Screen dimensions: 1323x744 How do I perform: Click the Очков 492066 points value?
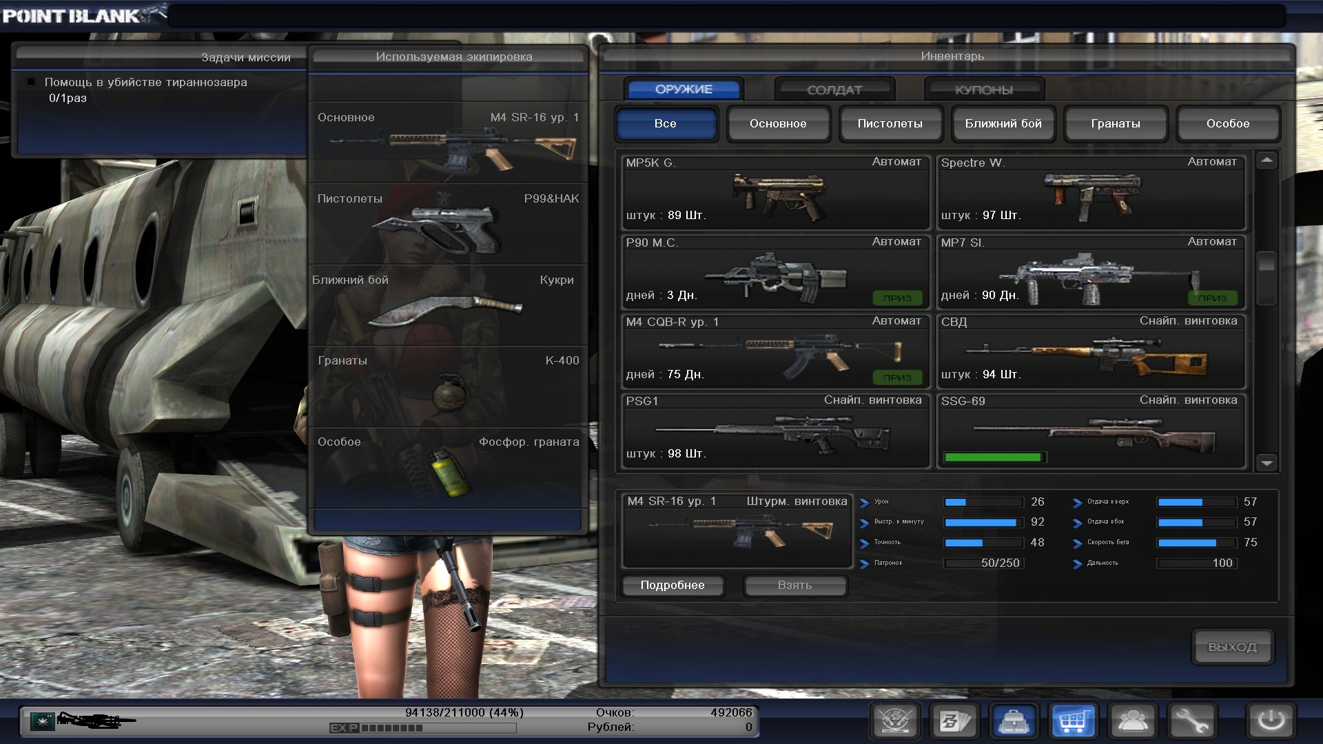[x=731, y=712]
